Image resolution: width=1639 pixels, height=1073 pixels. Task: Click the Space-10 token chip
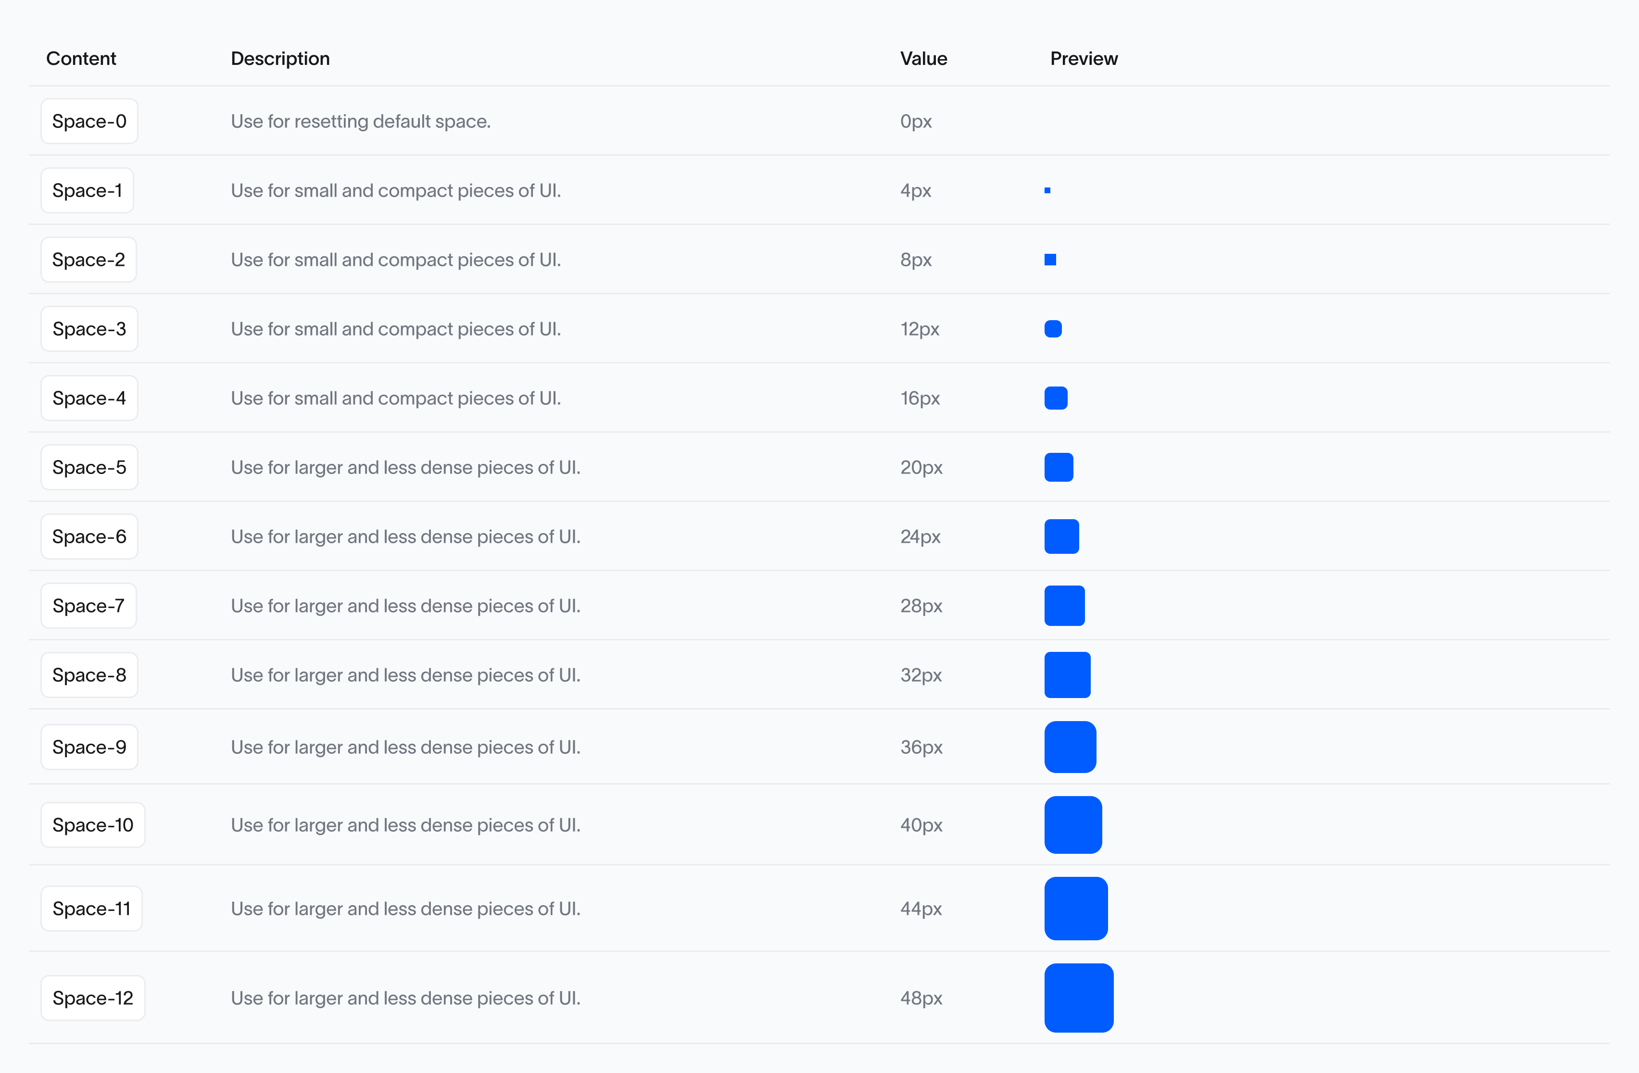(93, 824)
